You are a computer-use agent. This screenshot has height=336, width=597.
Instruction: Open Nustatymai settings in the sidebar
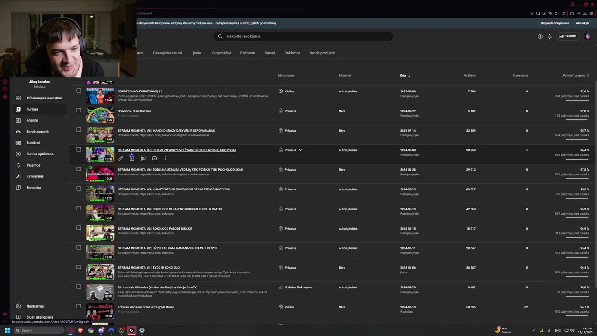[x=39, y=306]
